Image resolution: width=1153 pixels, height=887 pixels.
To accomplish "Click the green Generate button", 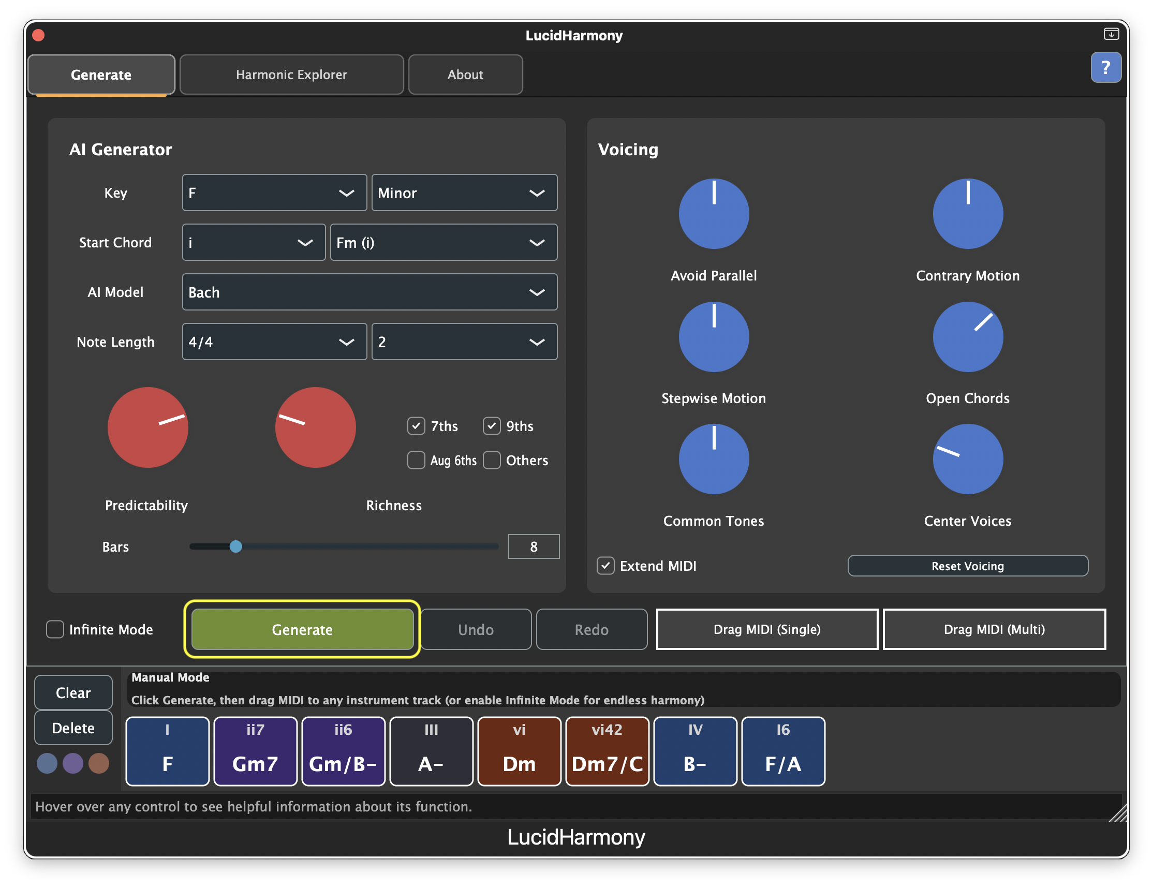I will [302, 629].
